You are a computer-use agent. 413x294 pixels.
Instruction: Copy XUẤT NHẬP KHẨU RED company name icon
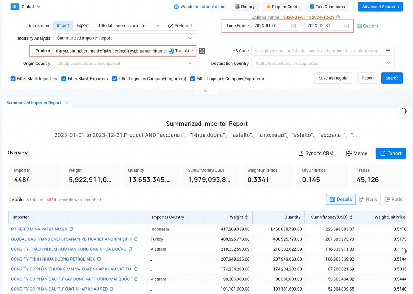coord(111,289)
